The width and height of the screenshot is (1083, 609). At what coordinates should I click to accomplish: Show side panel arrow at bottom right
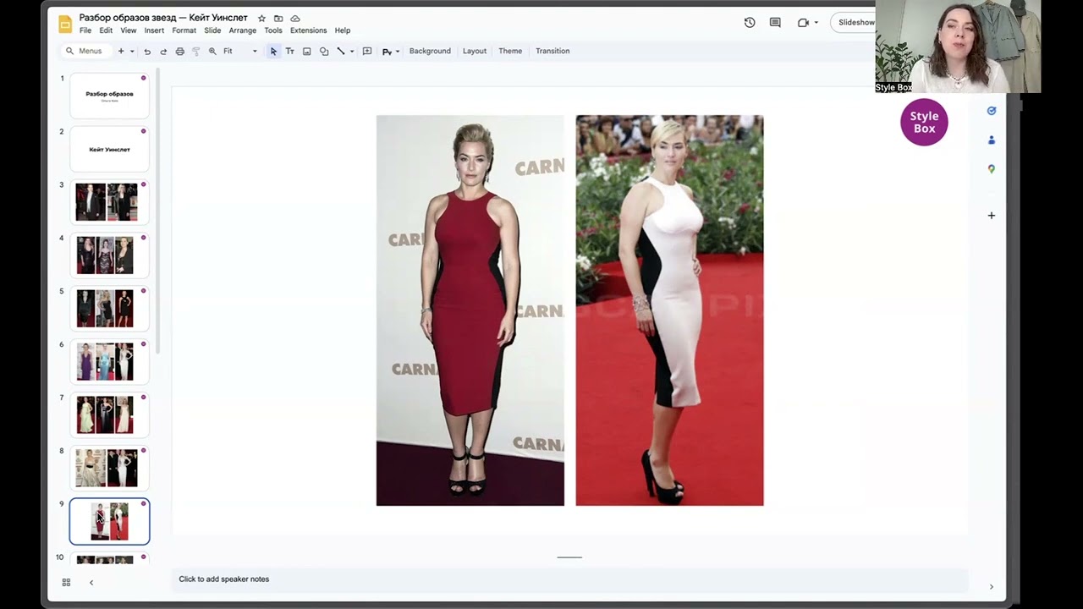click(x=991, y=586)
